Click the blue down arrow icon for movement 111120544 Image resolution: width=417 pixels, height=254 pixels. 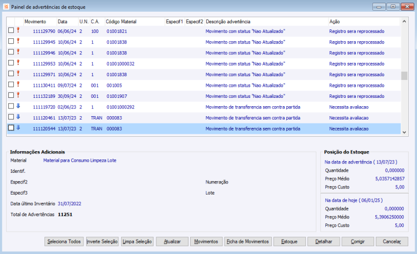pyautogui.click(x=18, y=127)
